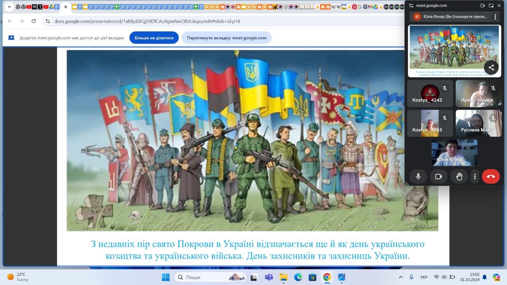Open more options in Meet call controls
Image resolution: width=507 pixels, height=285 pixels.
pyautogui.click(x=475, y=176)
